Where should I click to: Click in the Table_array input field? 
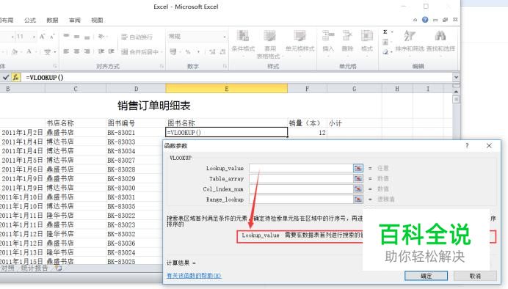point(301,178)
